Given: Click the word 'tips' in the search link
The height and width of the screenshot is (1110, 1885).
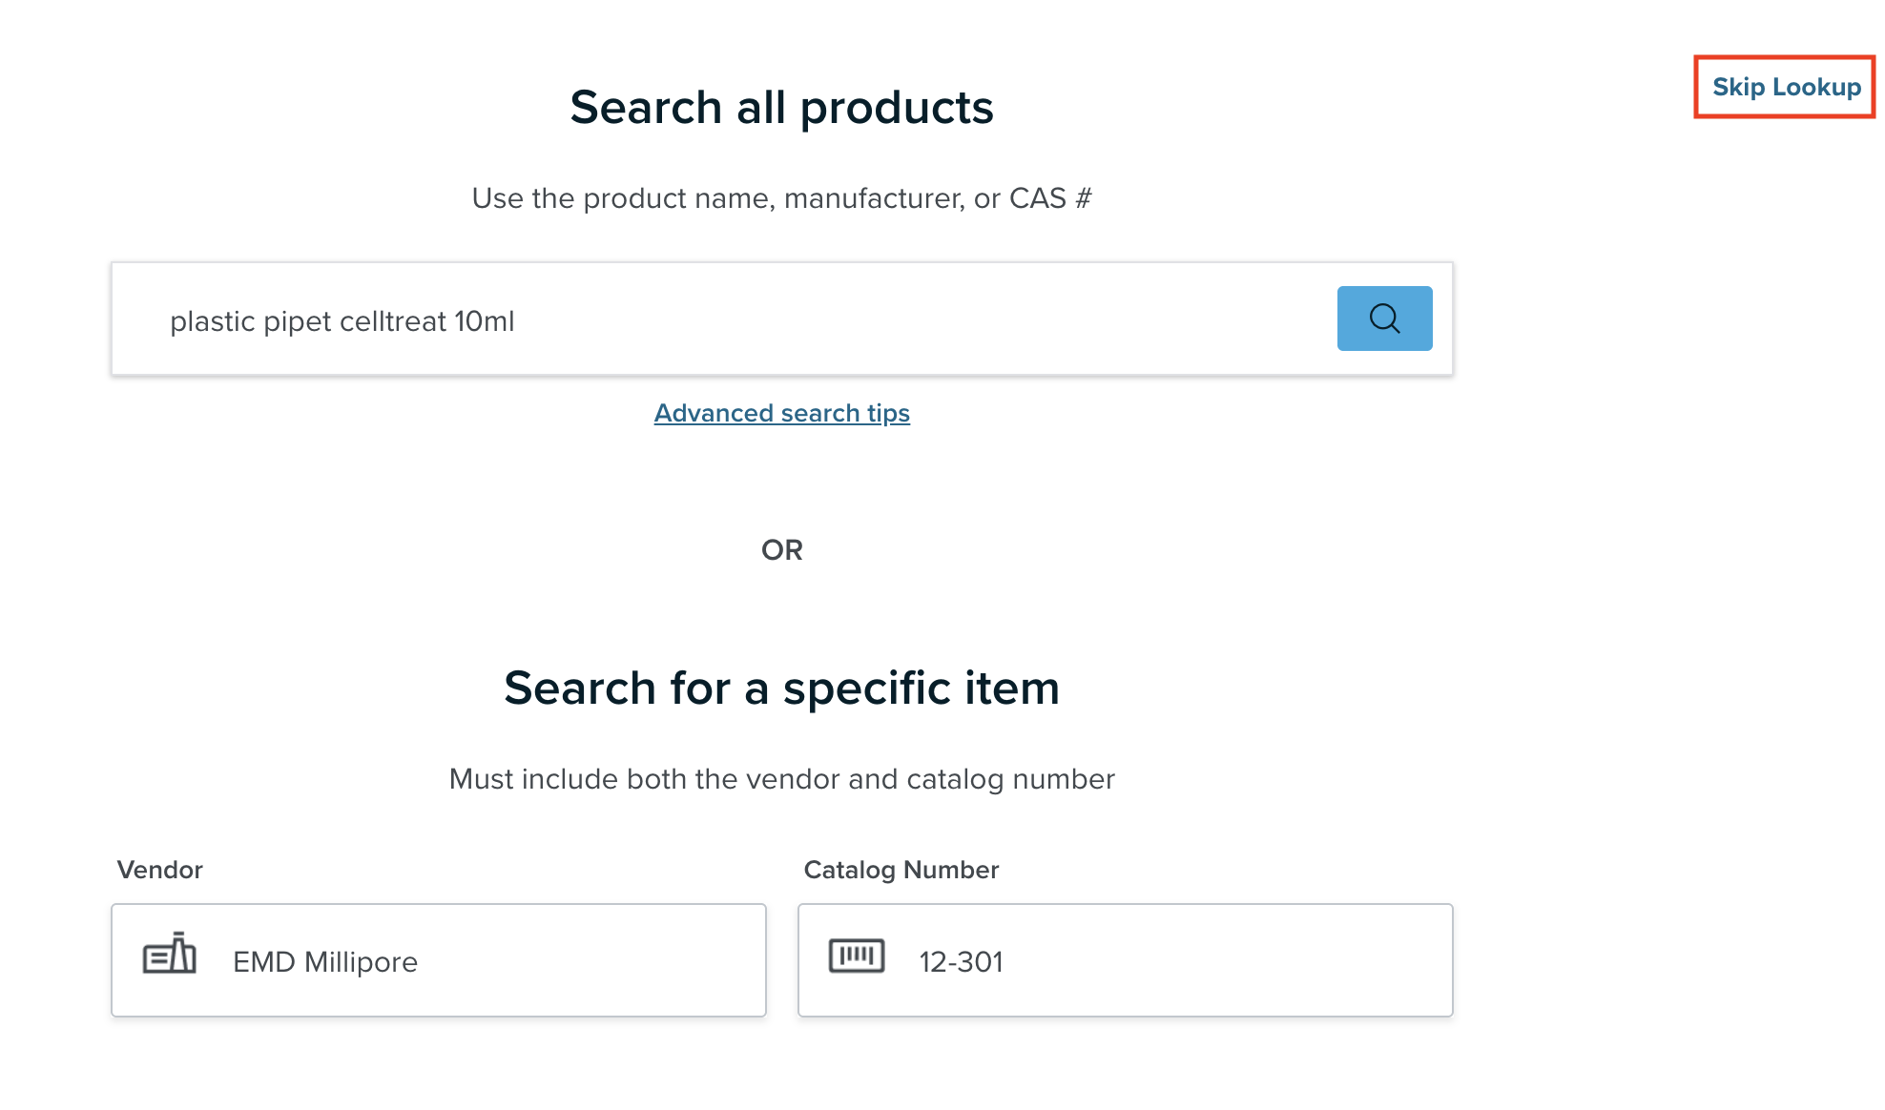Looking at the screenshot, I should pyautogui.click(x=888, y=413).
